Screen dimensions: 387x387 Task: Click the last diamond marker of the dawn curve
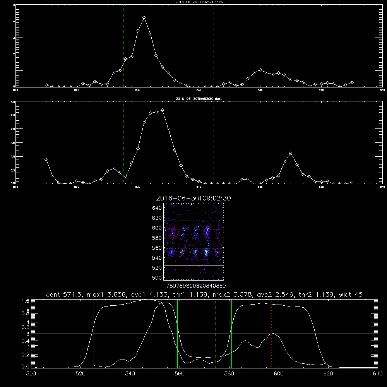[x=352, y=83]
